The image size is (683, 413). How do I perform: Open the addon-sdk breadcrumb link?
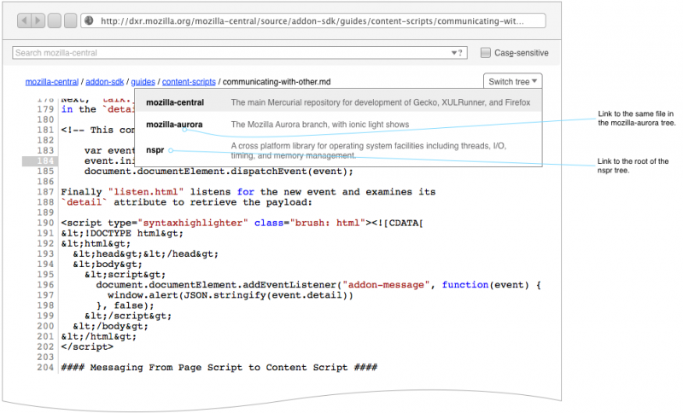(105, 82)
